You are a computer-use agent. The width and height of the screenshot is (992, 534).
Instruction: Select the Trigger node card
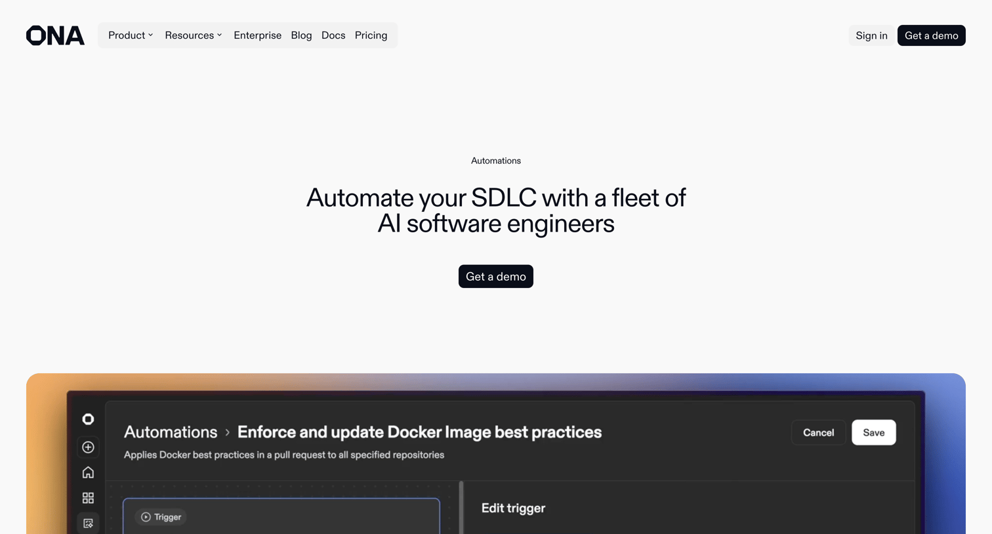[x=281, y=516]
